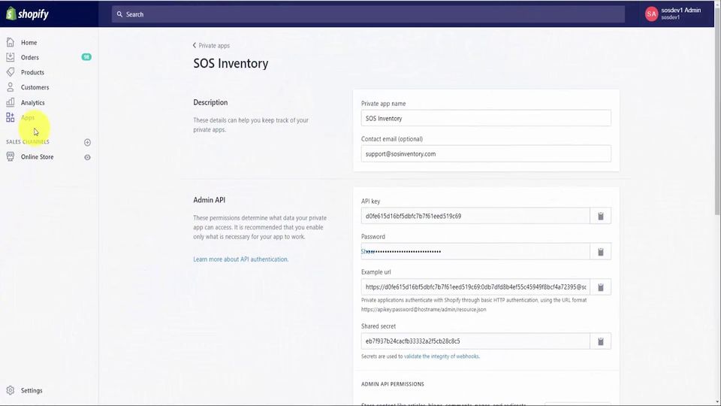
Task: Go back to Private apps
Action: (x=211, y=46)
